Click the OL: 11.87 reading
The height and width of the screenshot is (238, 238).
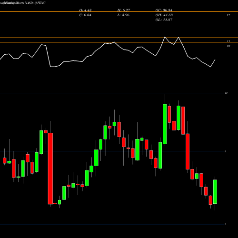pos(164,20)
